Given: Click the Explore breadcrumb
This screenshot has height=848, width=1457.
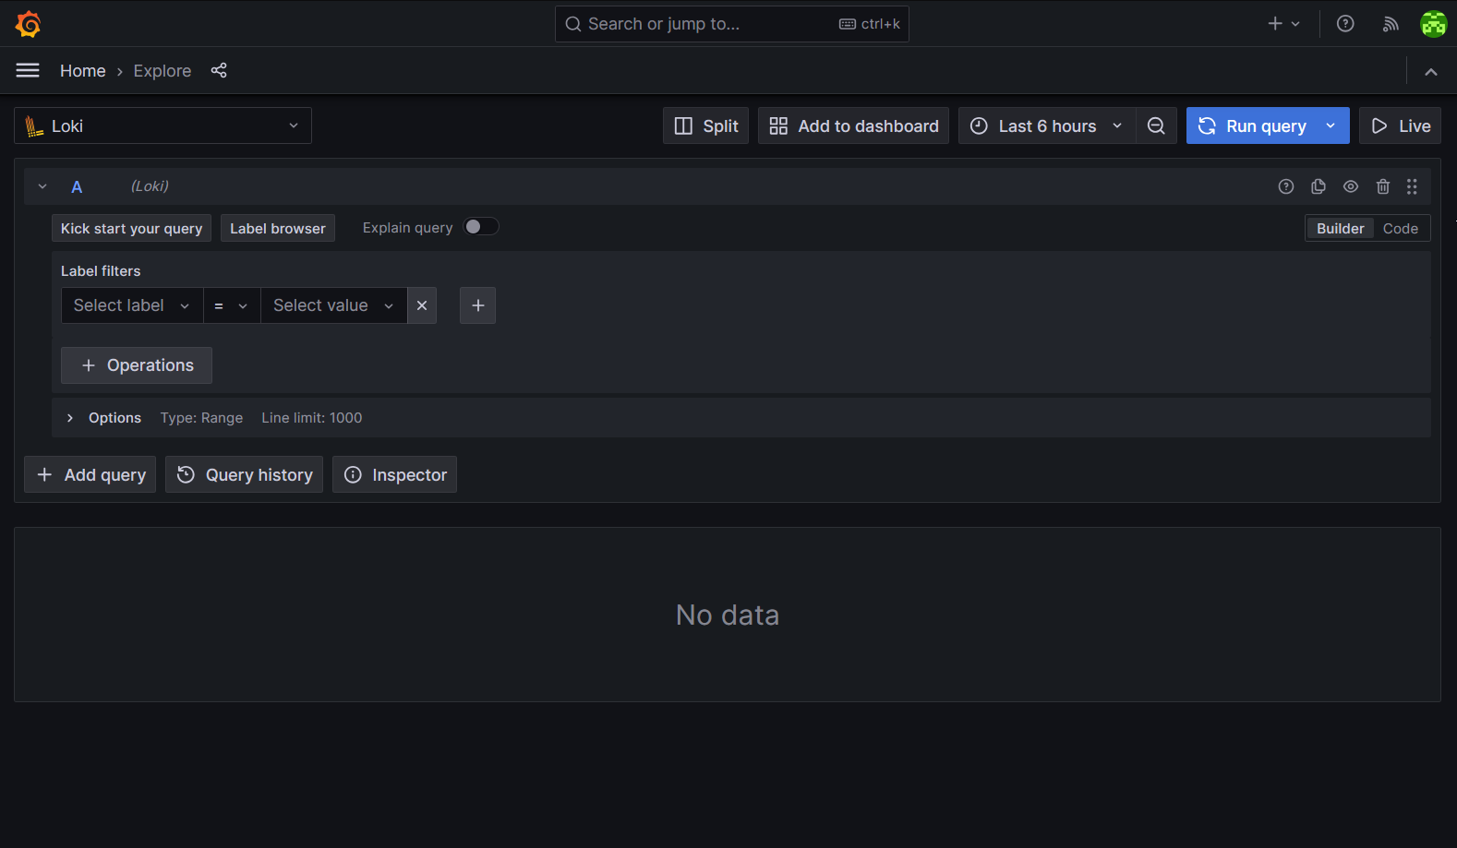Looking at the screenshot, I should point(163,71).
